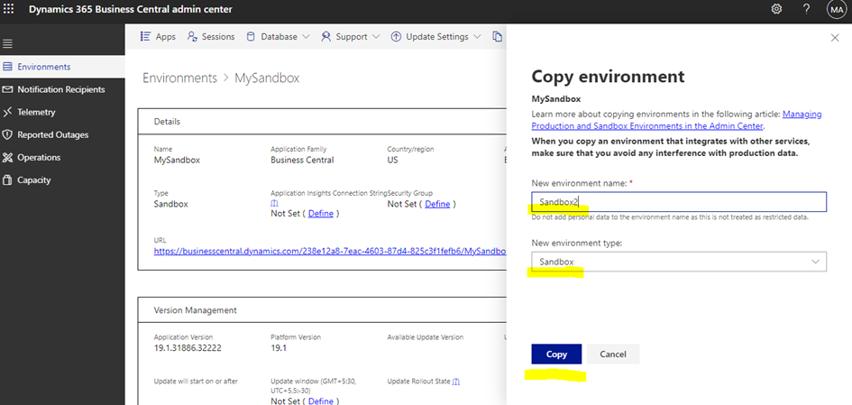
Task: Click Environments breadcrumb link
Action: pyautogui.click(x=179, y=78)
